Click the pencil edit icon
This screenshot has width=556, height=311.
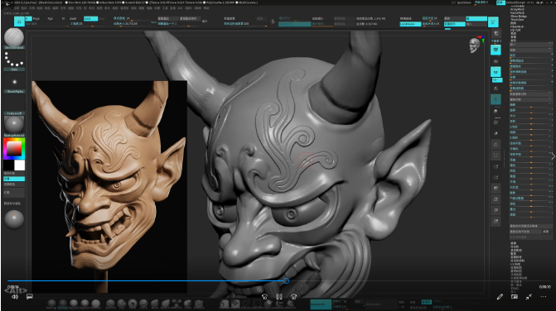500,296
